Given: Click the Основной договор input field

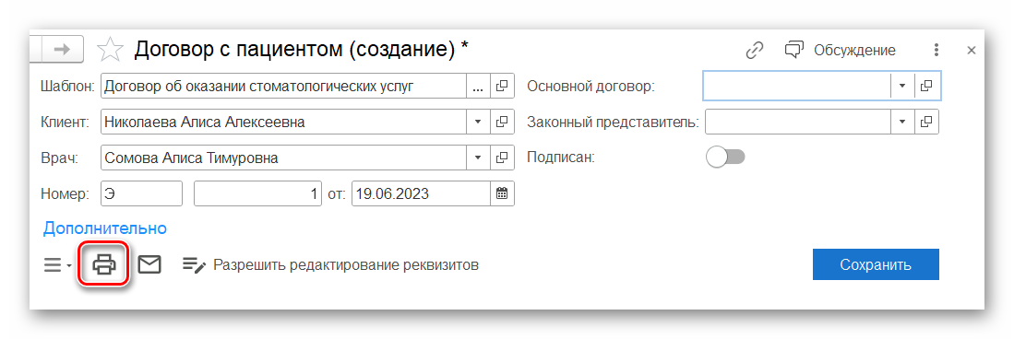Looking at the screenshot, I should 797,86.
